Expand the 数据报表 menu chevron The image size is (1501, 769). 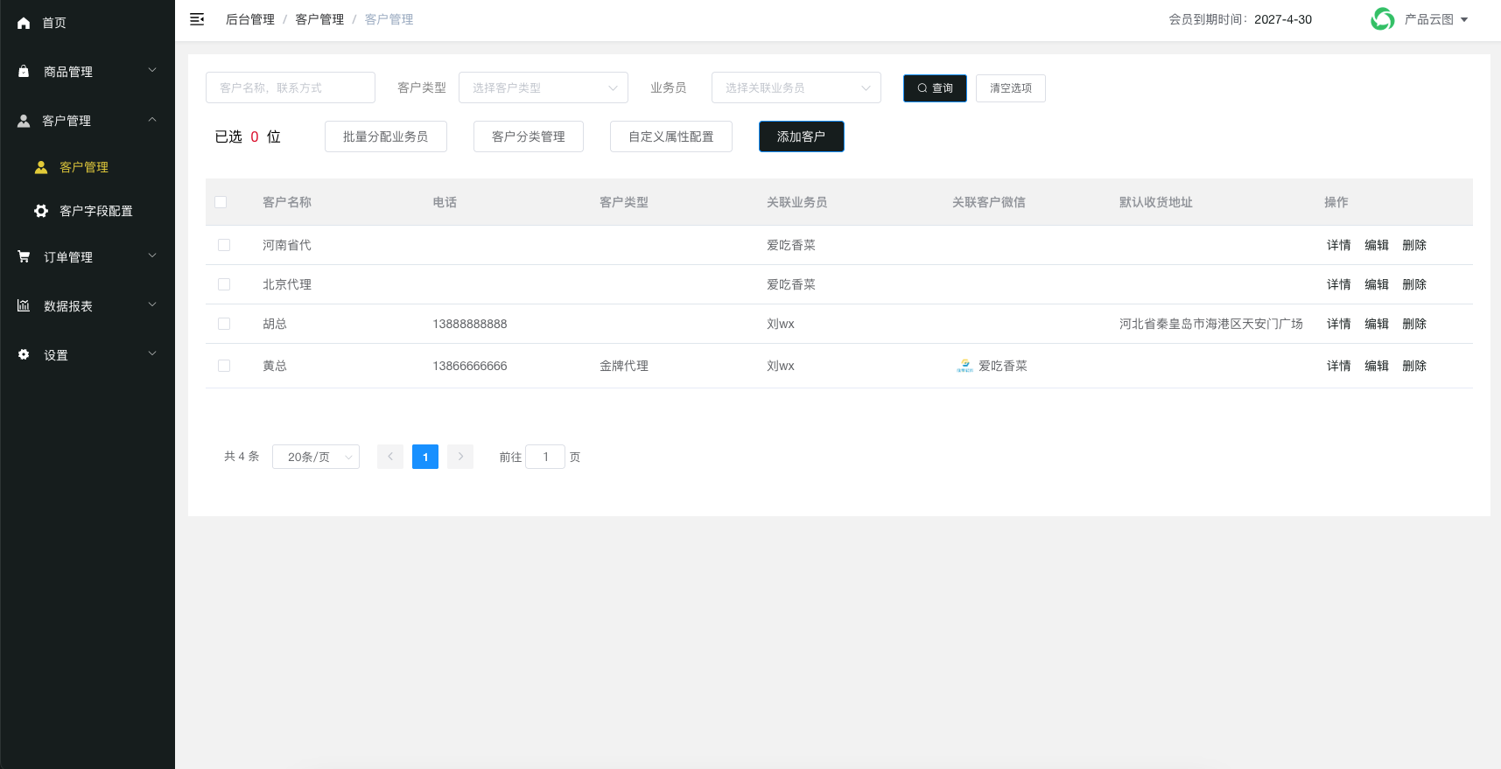click(x=152, y=304)
